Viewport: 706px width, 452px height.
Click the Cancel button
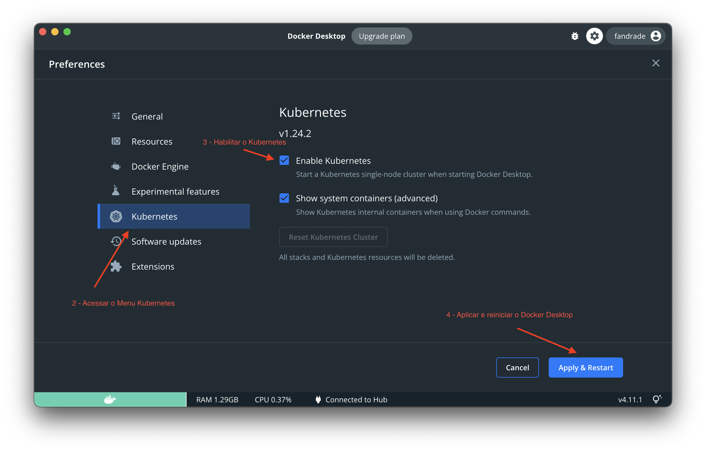pos(517,368)
